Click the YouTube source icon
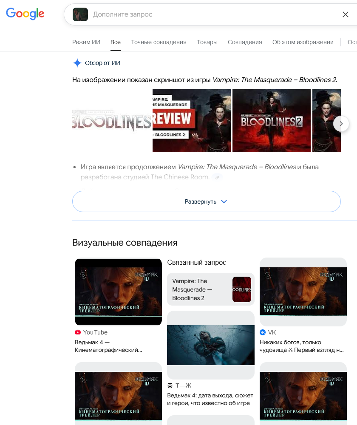357x425 pixels. tap(78, 332)
